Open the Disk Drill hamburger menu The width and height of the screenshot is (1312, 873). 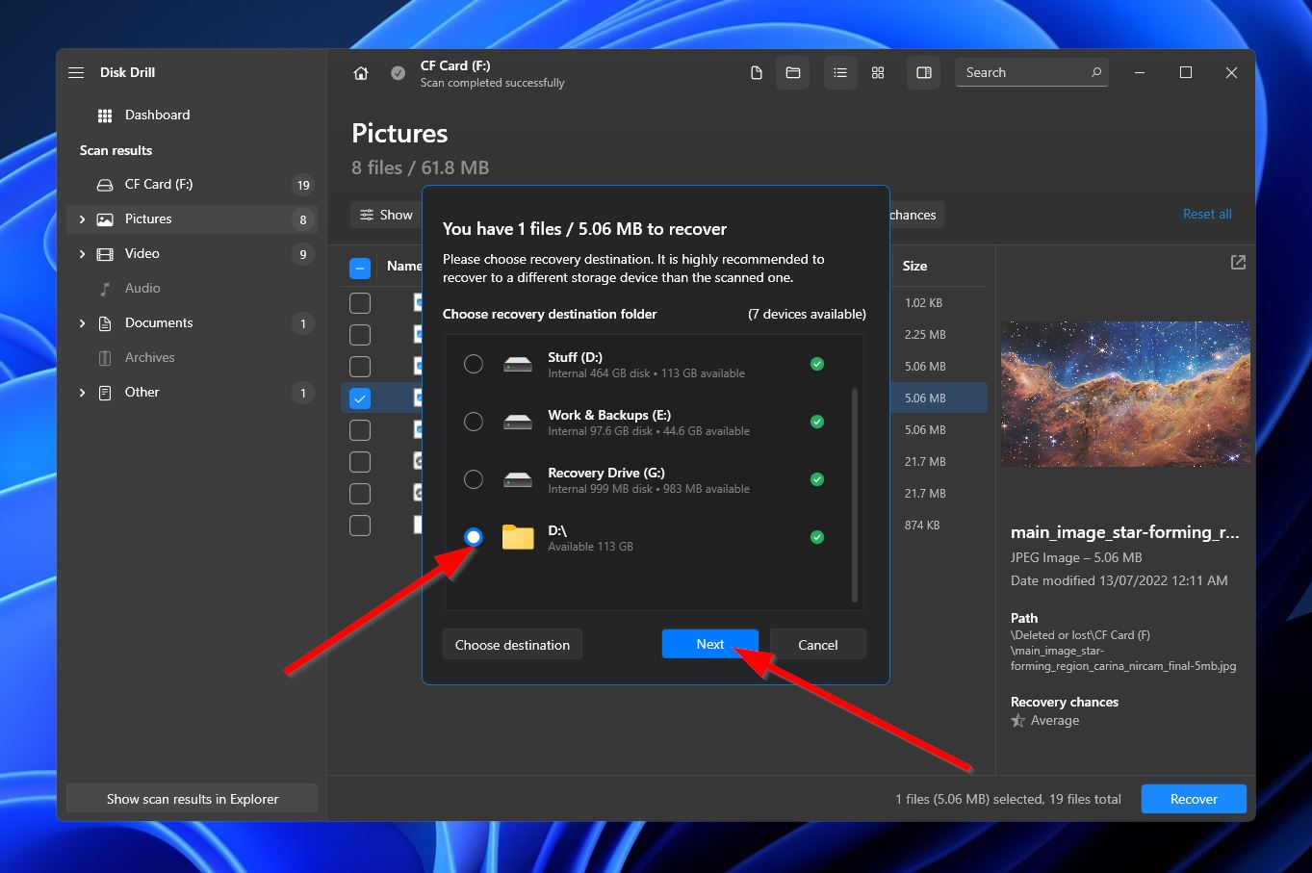pyautogui.click(x=76, y=73)
